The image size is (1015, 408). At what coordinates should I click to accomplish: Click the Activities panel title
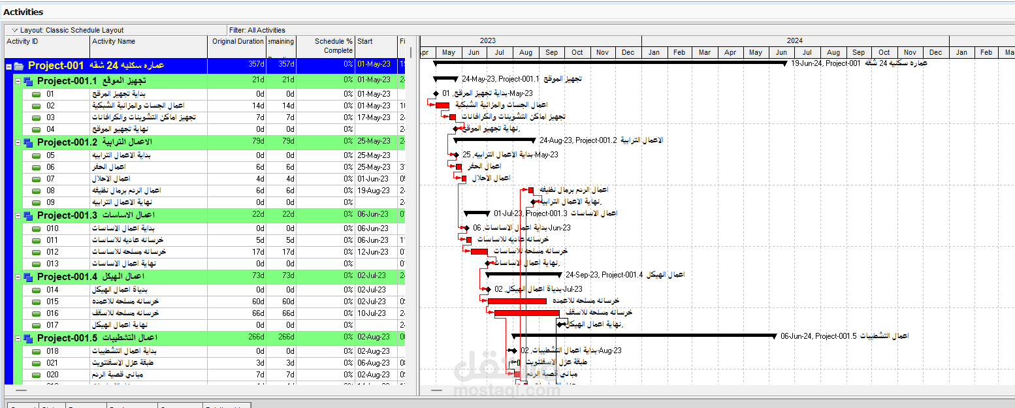pos(24,12)
